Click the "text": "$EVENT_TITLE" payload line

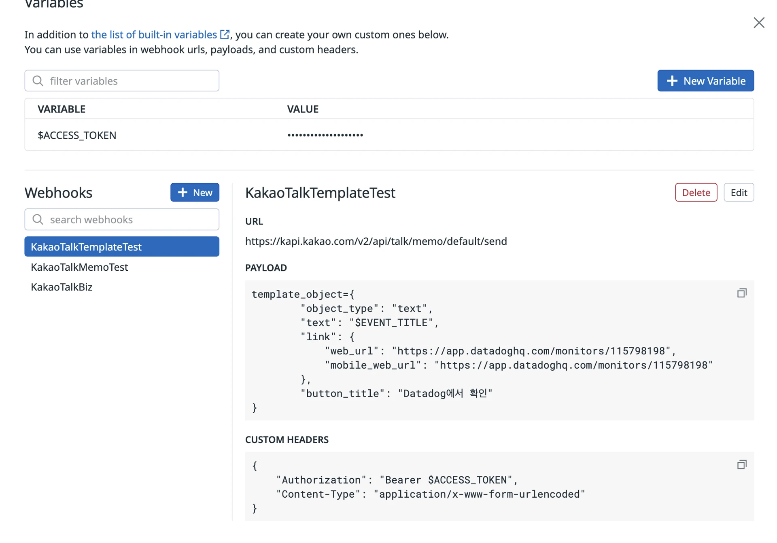point(369,322)
